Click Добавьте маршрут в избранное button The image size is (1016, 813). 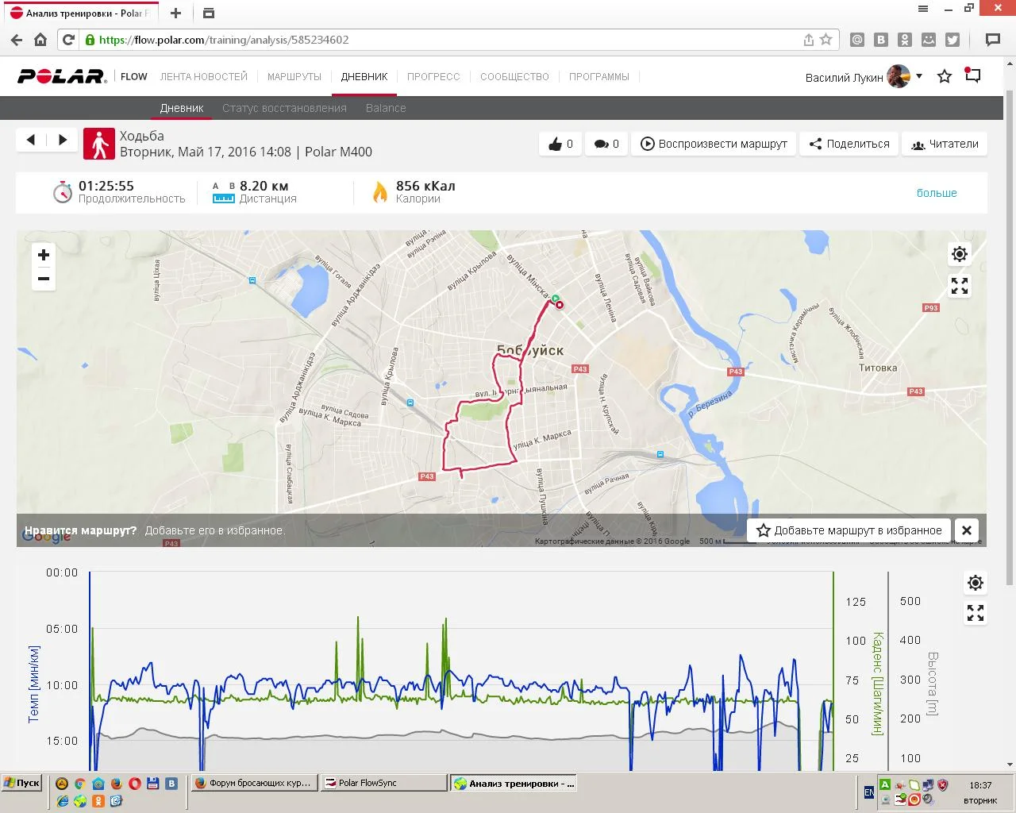[849, 530]
